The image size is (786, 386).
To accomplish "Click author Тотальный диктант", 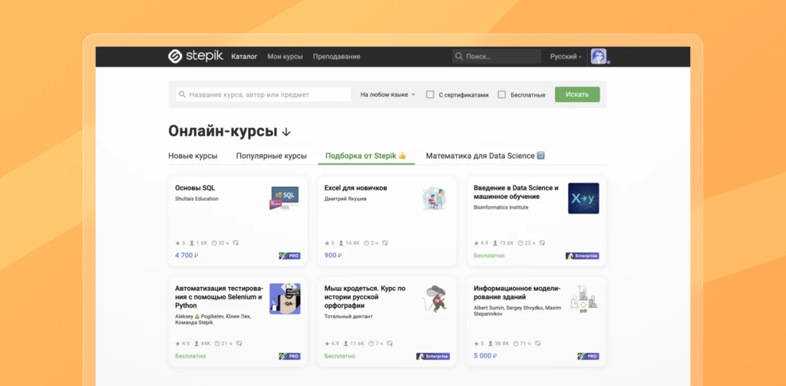I will pyautogui.click(x=348, y=317).
